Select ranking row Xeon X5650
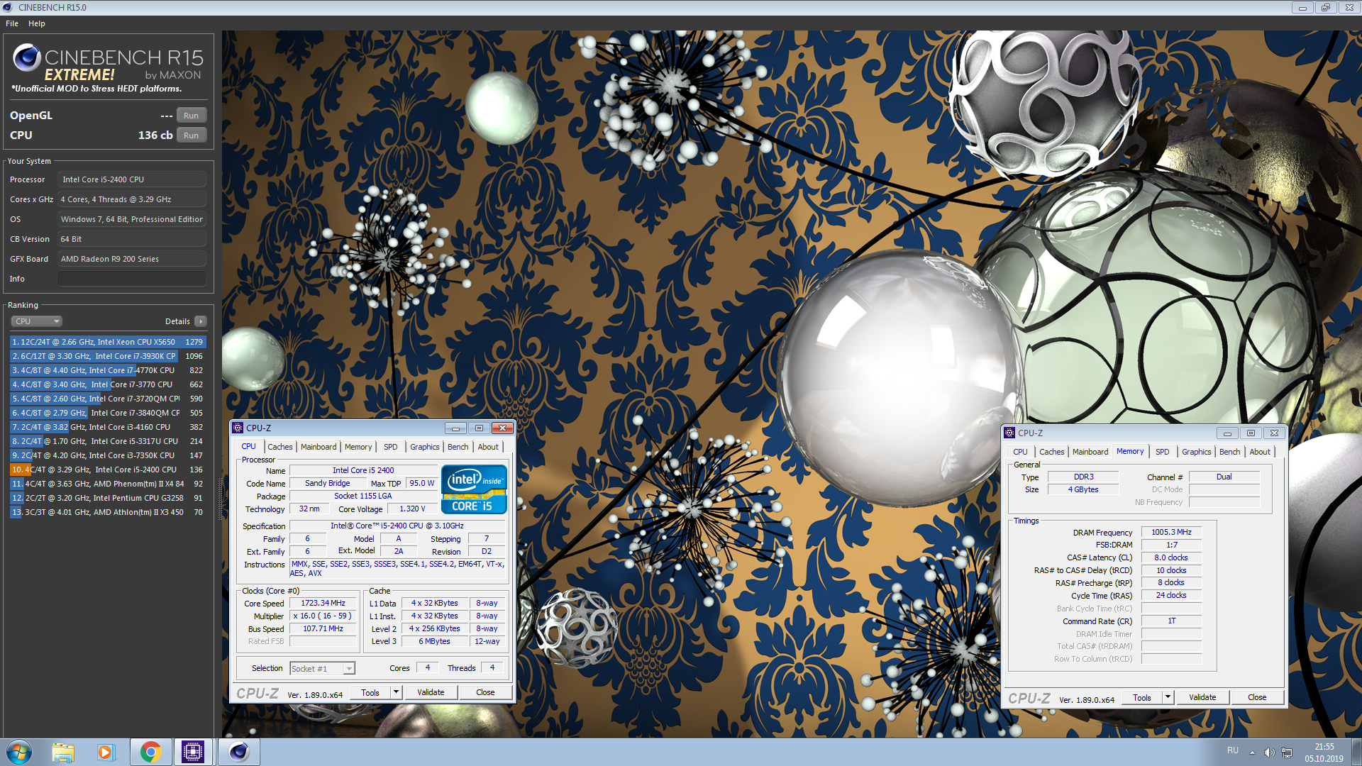 click(108, 342)
